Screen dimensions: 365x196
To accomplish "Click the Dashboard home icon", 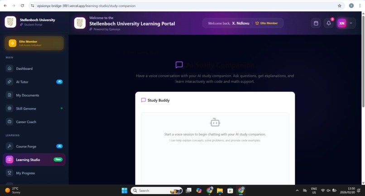I will 10,68.
